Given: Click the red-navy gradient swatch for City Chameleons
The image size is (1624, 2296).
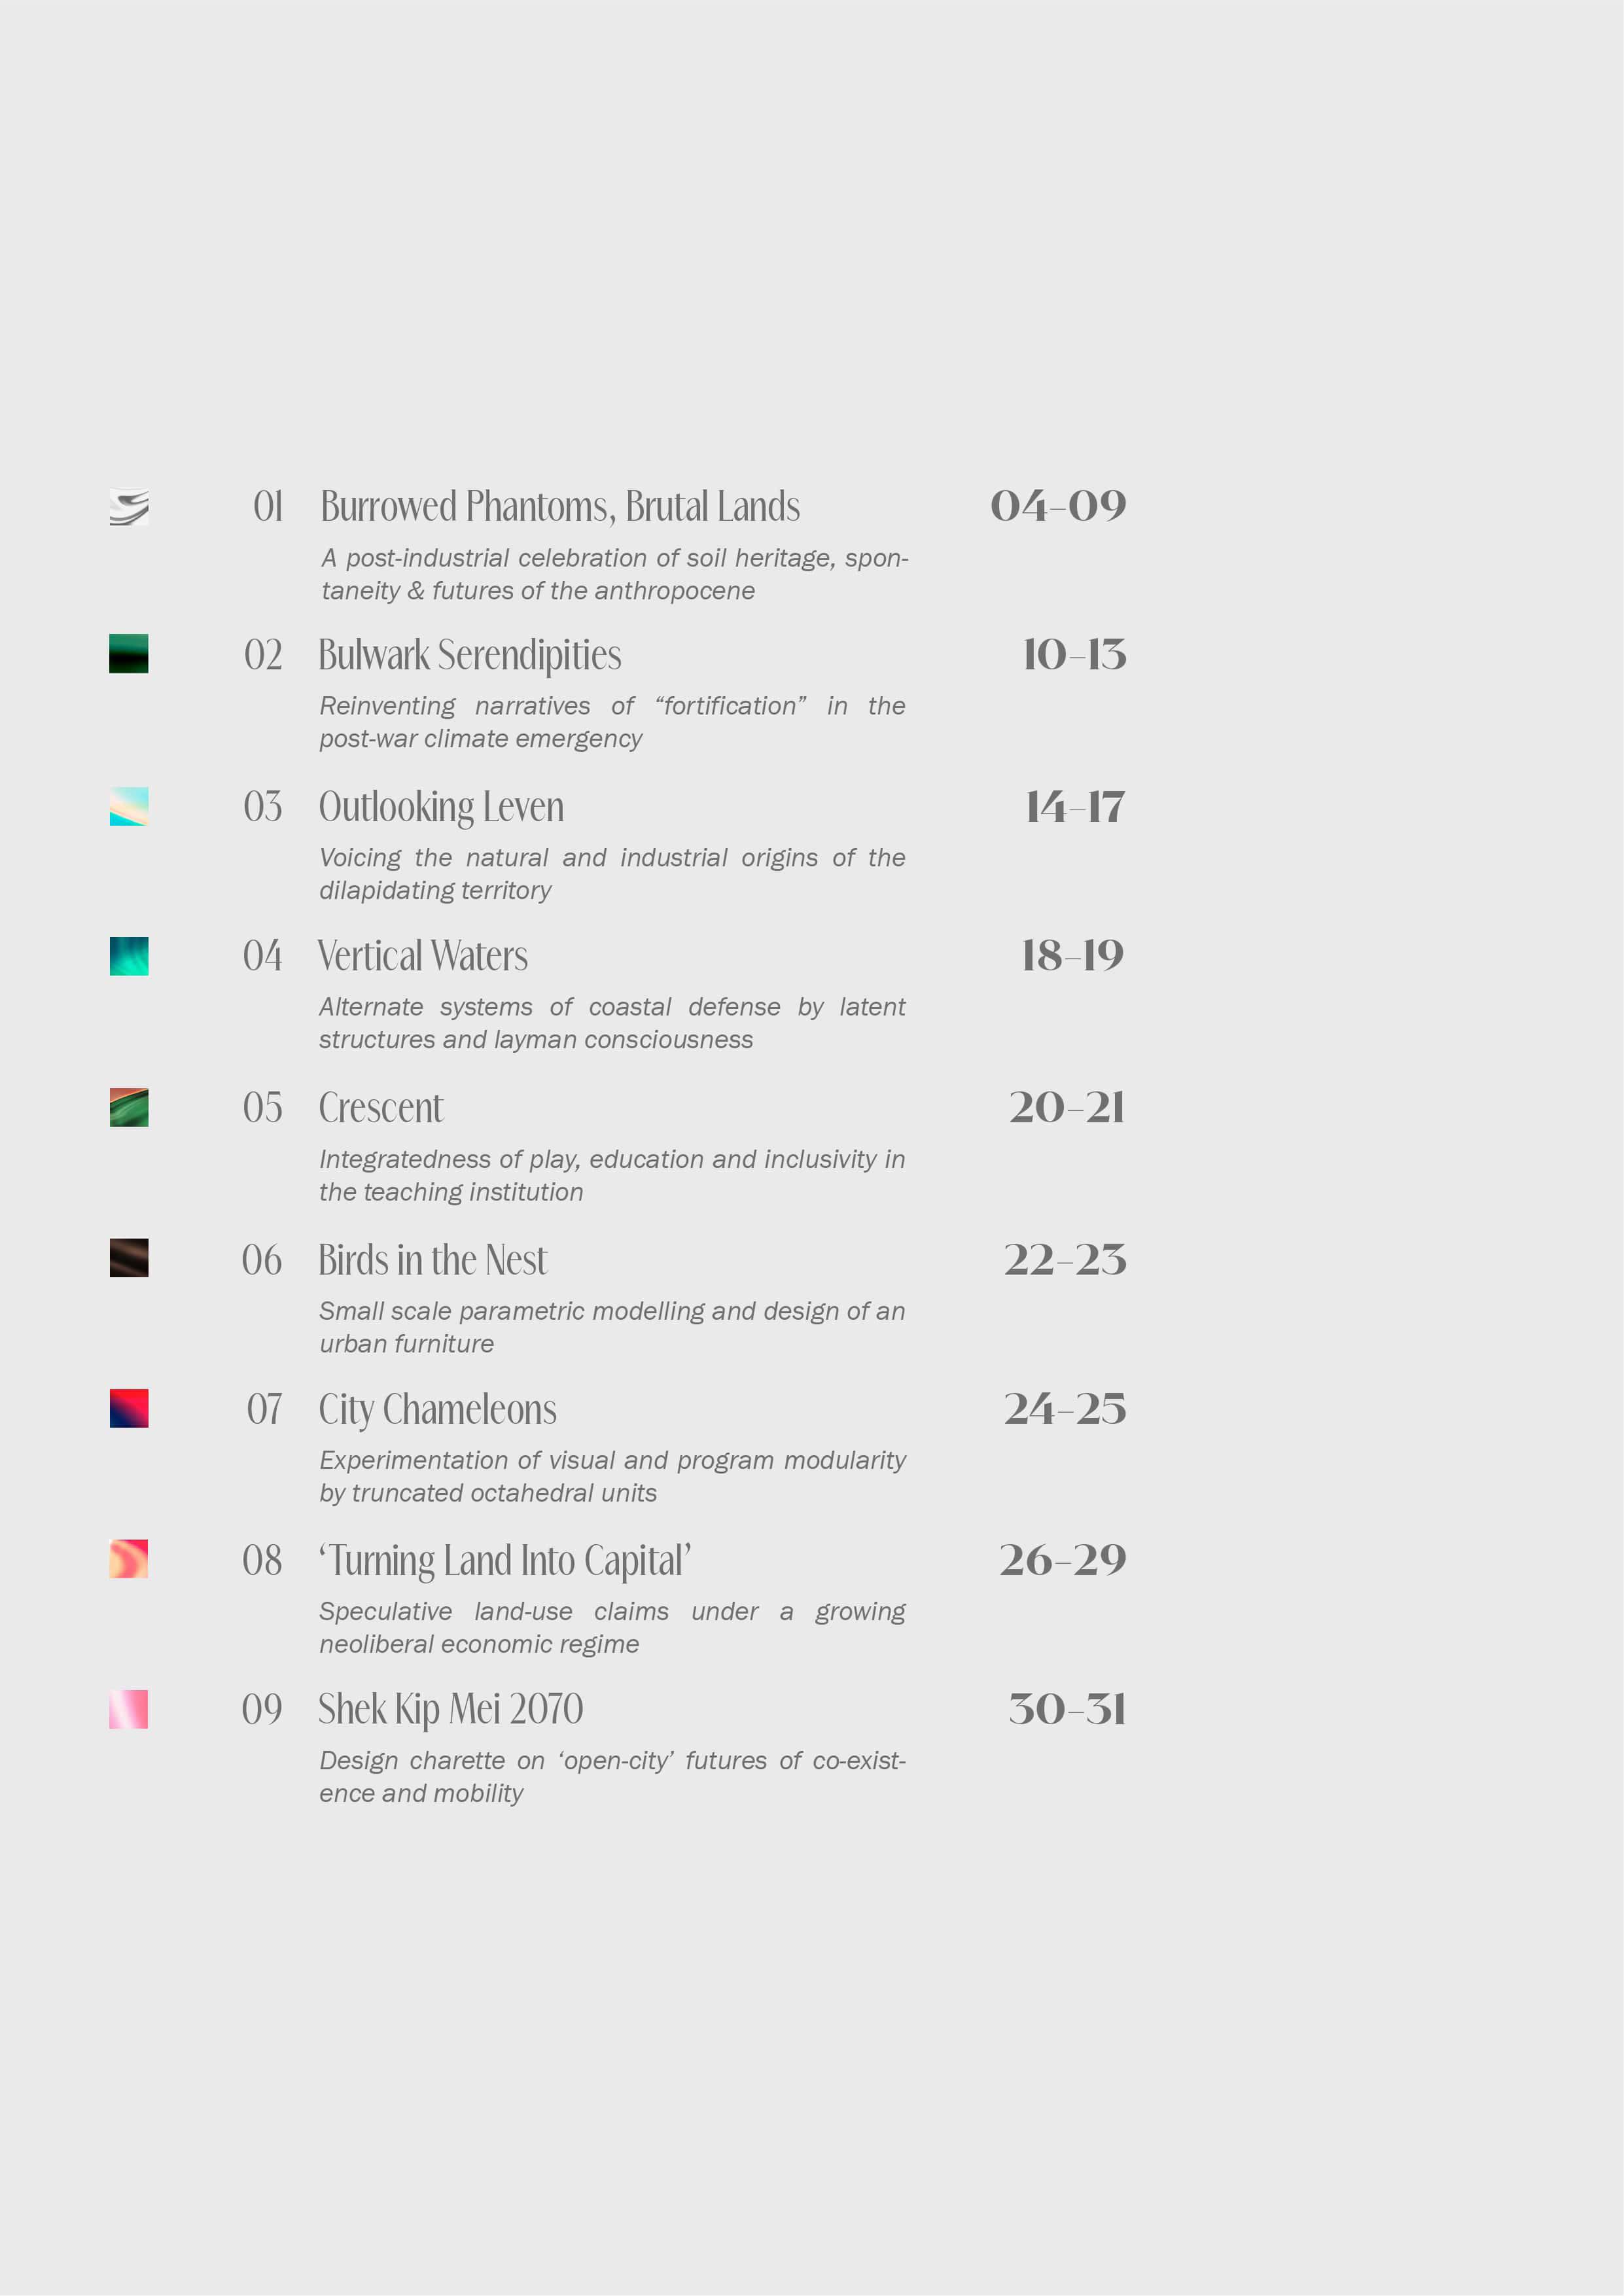Looking at the screenshot, I should (129, 1408).
